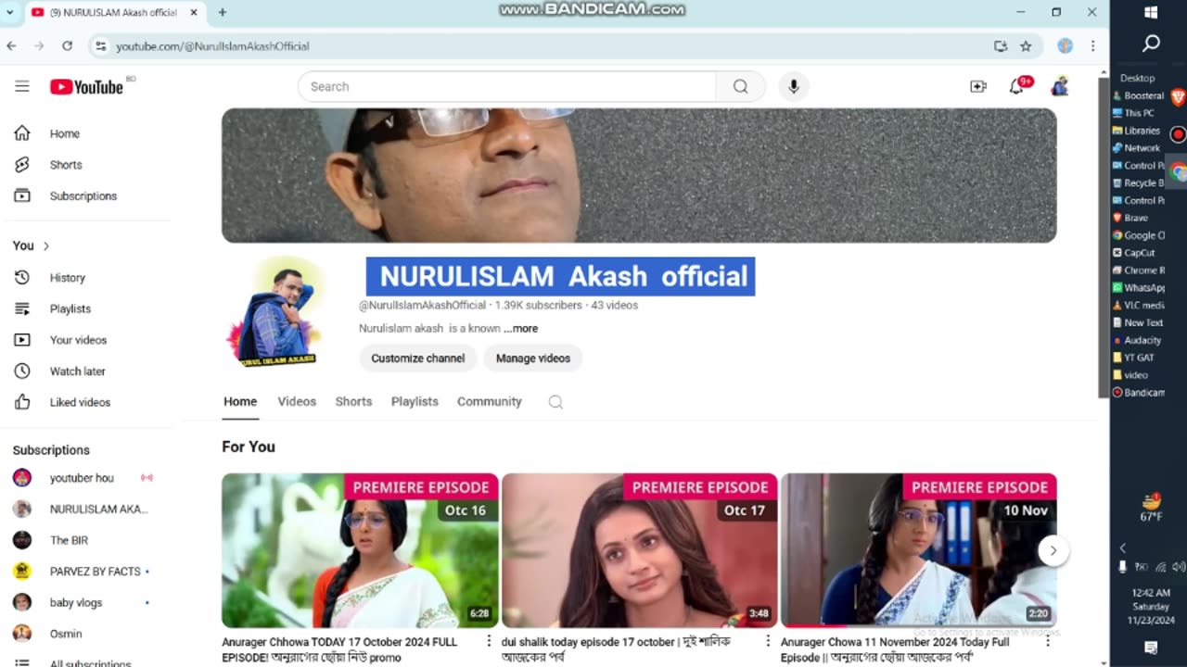Reload the page in browser
Image resolution: width=1187 pixels, height=667 pixels.
pyautogui.click(x=67, y=45)
